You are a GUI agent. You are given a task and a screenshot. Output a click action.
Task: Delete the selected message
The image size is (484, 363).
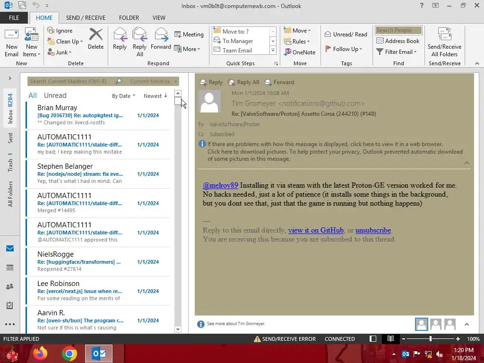tap(95, 39)
